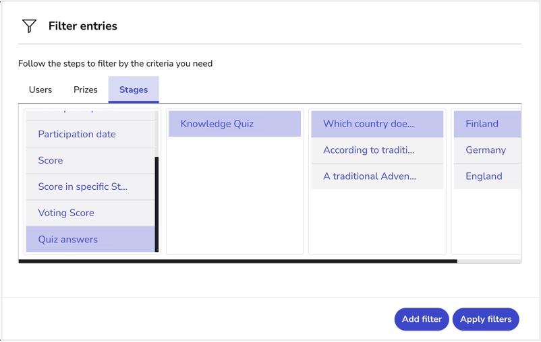Switch to the Users tab
Viewport: 541px width, 342px height.
click(x=40, y=90)
